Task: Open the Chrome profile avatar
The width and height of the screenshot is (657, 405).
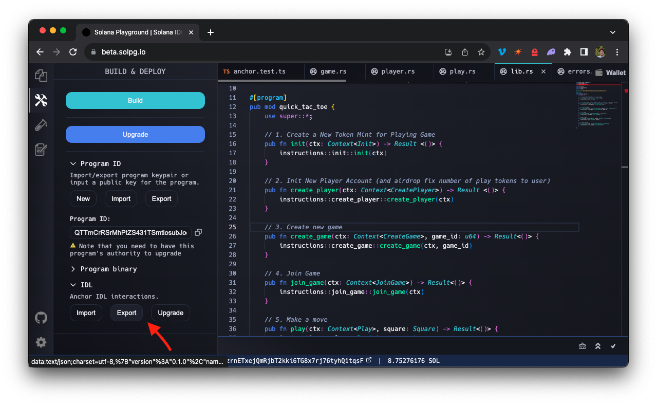Action: [x=600, y=52]
